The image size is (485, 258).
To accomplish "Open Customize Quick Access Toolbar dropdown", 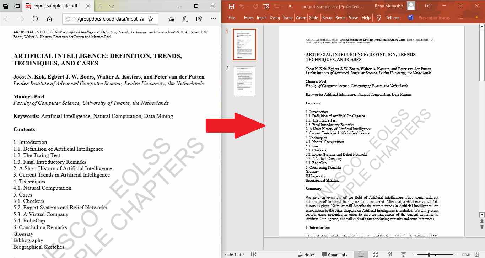I will click(x=290, y=6).
